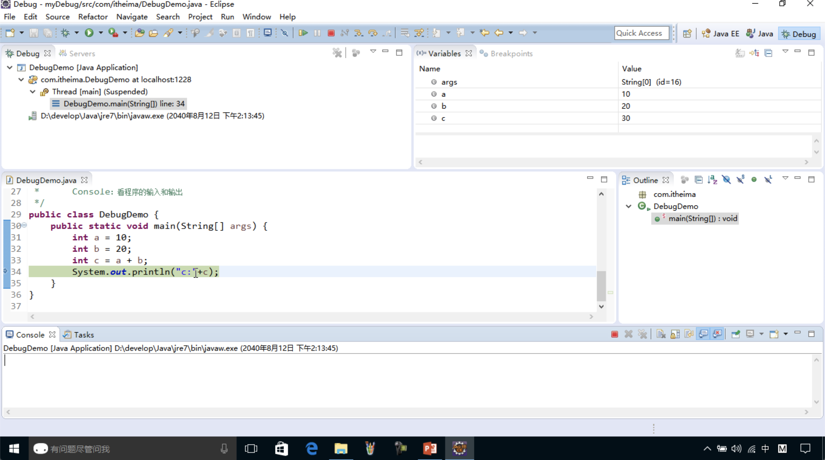Toggle Show Console on Standard Out
Screen dimensions: 825x460
click(703, 334)
